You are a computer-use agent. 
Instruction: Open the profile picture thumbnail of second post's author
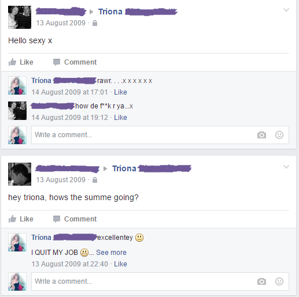[20, 174]
